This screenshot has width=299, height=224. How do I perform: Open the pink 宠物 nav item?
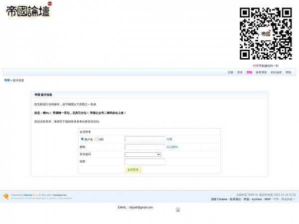pyautogui.click(x=249, y=72)
